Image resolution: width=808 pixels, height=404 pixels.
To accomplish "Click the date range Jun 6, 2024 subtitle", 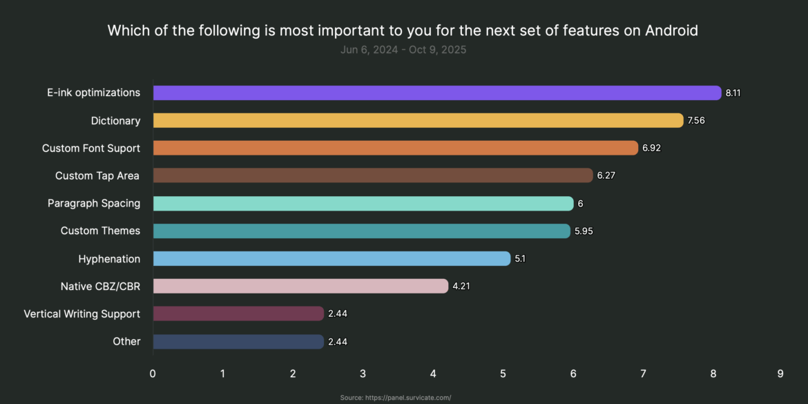I will click(403, 50).
